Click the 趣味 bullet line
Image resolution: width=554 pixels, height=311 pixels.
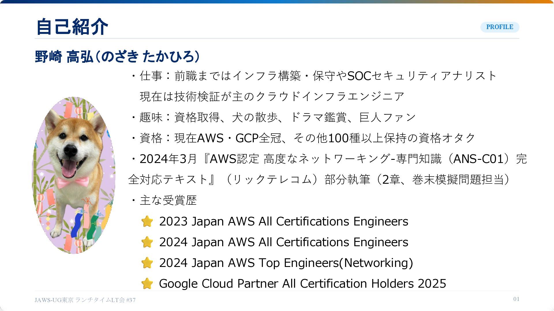[272, 117]
